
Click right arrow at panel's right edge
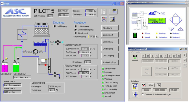185,55
